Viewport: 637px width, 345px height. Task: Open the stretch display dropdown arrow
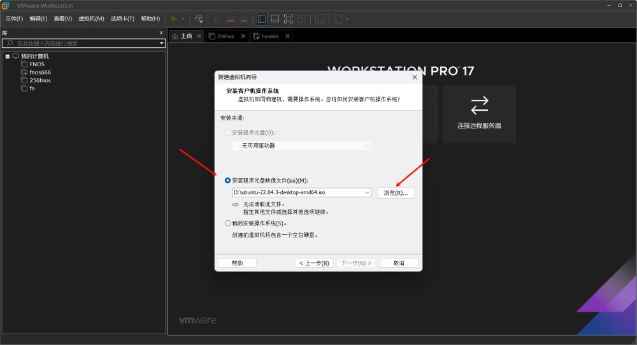[x=347, y=18]
